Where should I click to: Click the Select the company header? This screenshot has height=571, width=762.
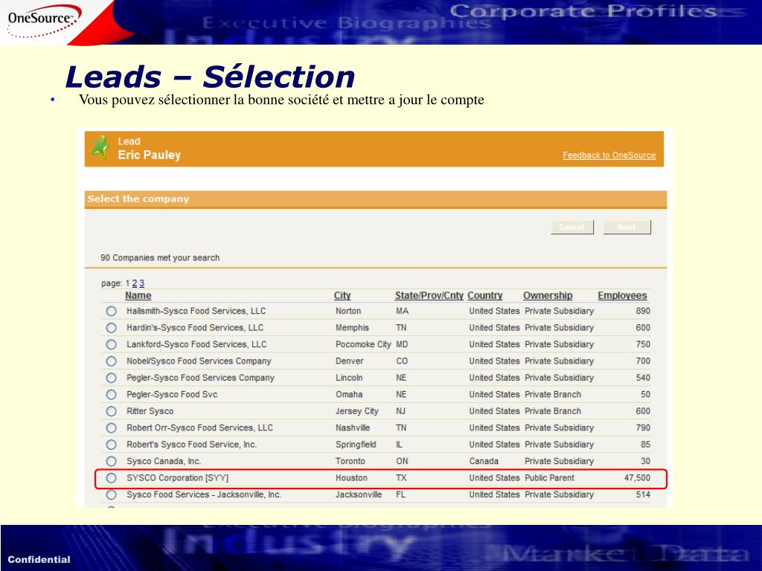pyautogui.click(x=138, y=199)
